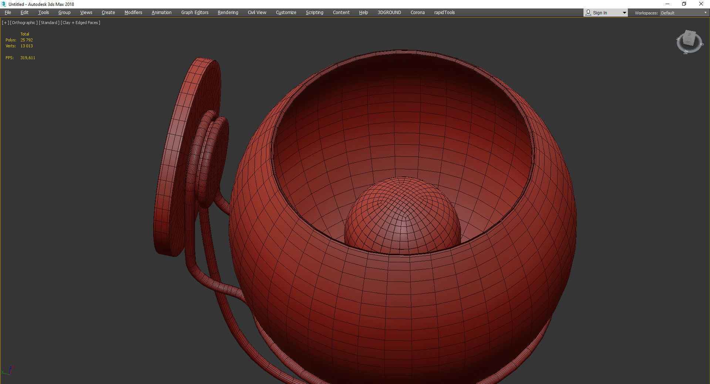Click the small sphere inside the bowl
The image size is (710, 384).
coord(403,216)
